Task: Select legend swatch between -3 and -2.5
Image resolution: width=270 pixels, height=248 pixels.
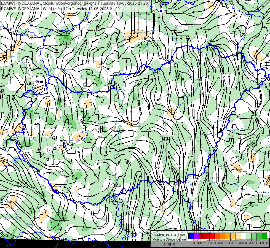Action: coord(217,236)
